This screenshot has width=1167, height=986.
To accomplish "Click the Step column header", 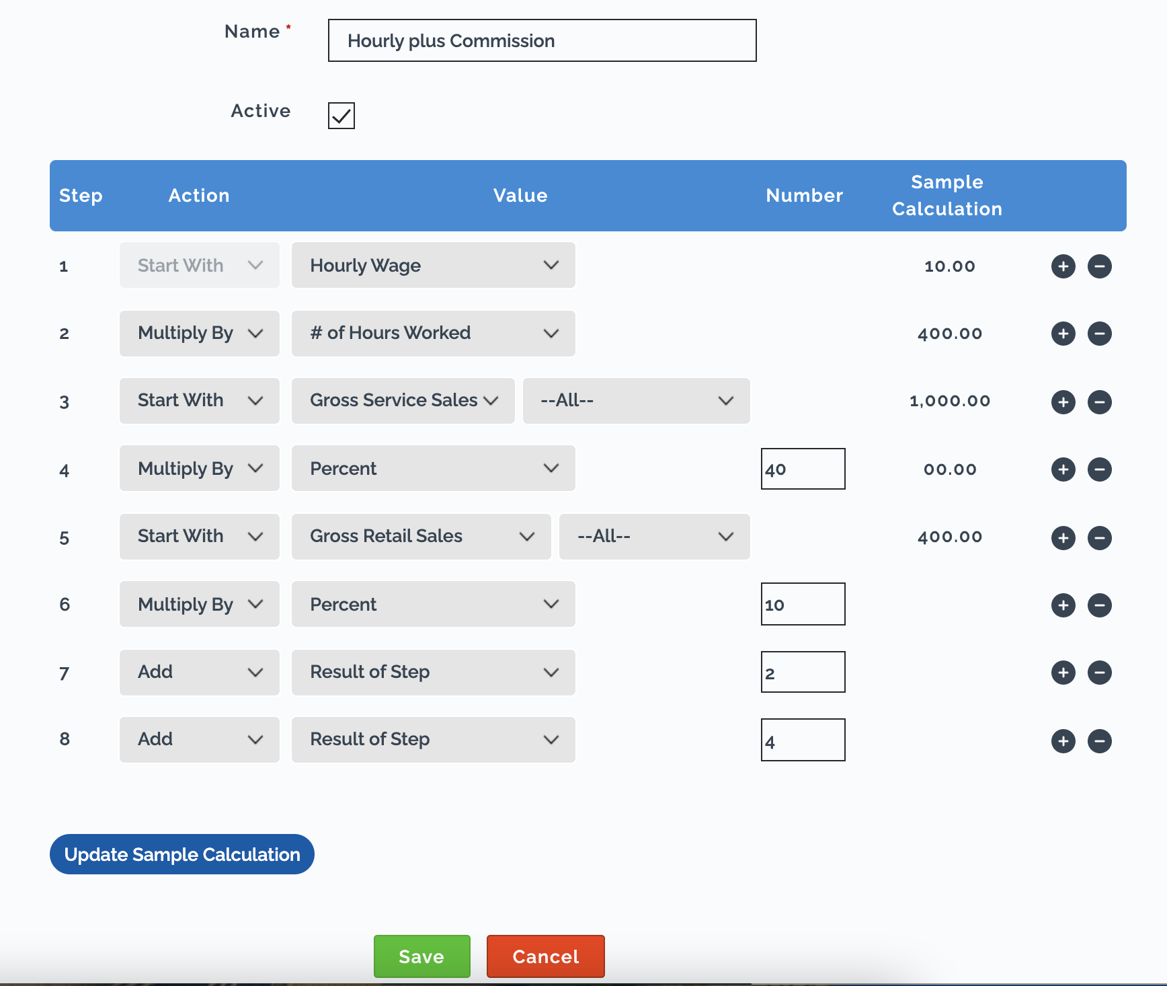I will 81,196.
